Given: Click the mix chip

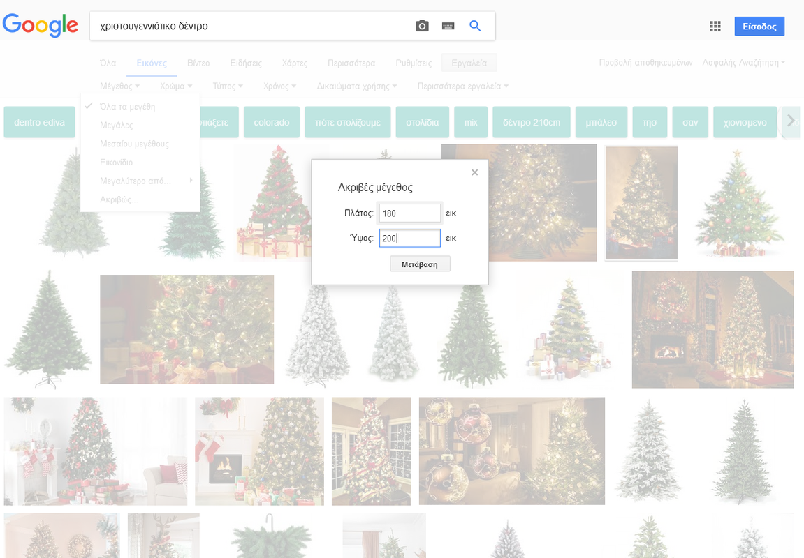Looking at the screenshot, I should pyautogui.click(x=471, y=122).
